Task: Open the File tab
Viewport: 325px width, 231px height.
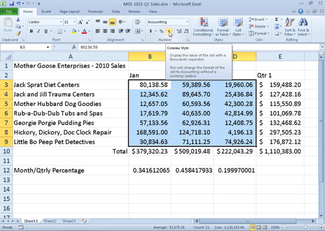Action: 9,12
